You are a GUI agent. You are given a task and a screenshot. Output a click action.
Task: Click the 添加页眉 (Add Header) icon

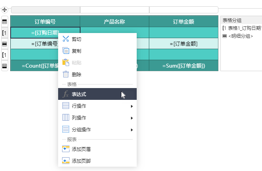pos(66,149)
